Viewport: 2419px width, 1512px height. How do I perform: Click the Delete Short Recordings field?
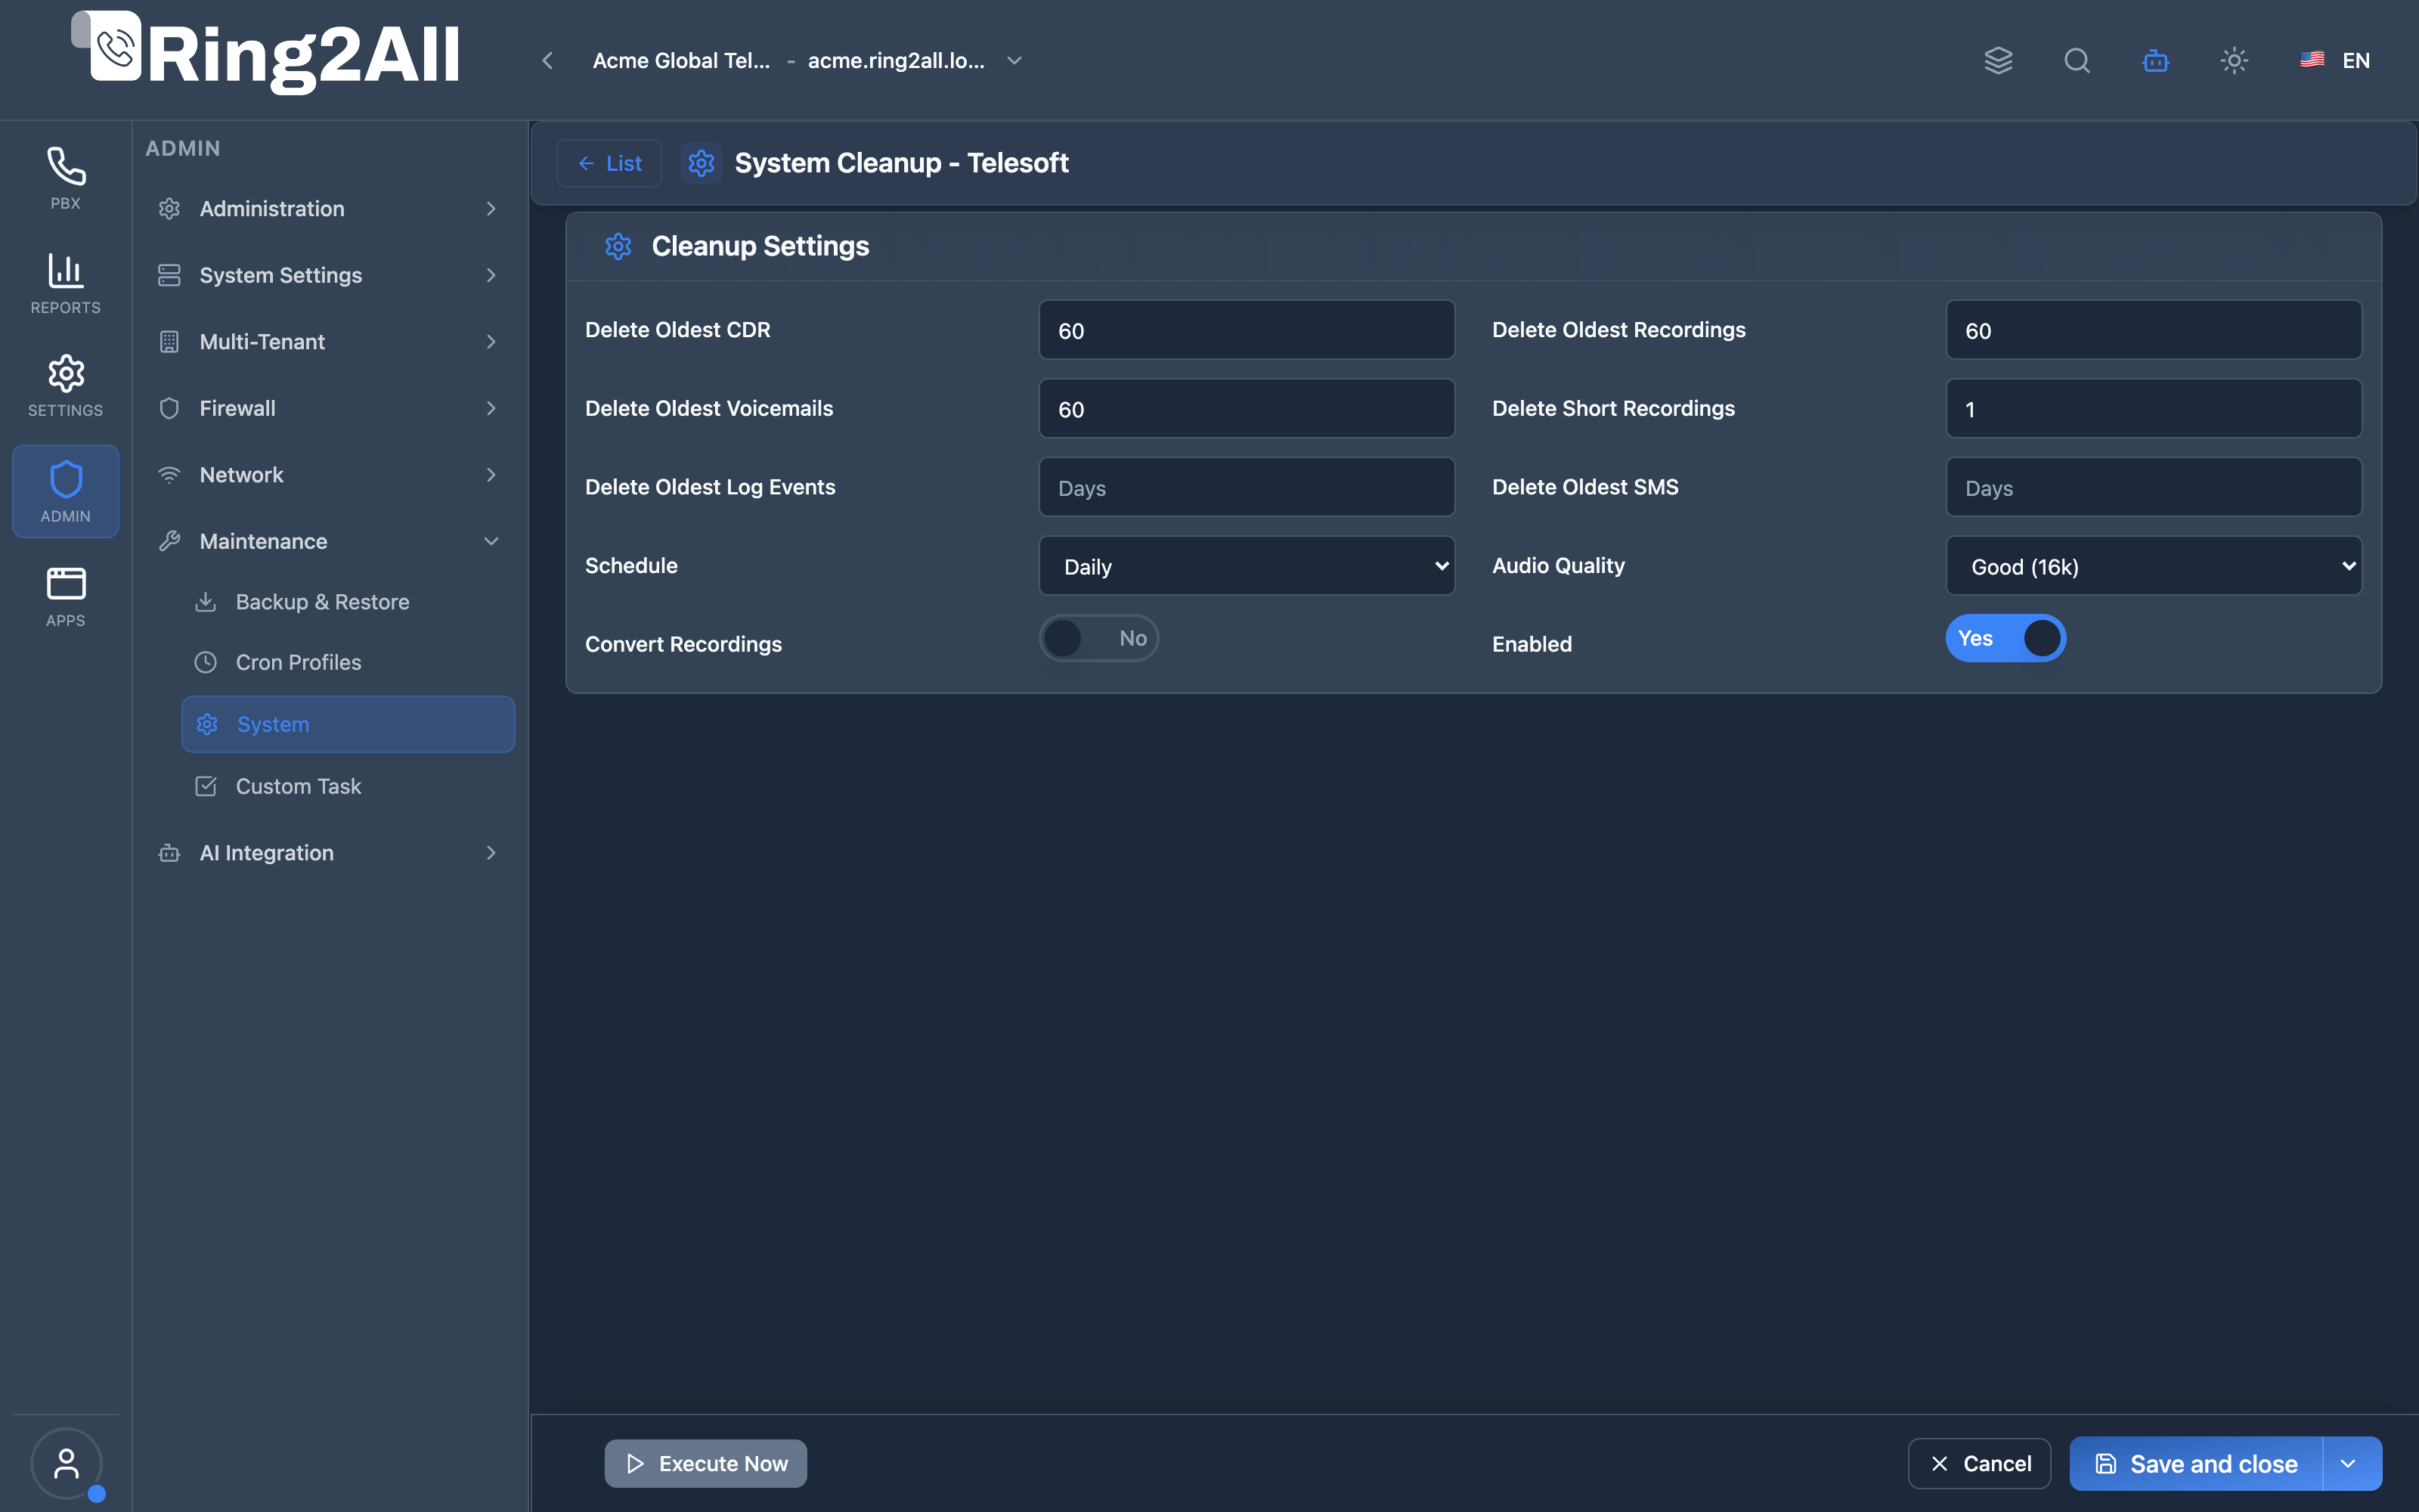(2153, 408)
